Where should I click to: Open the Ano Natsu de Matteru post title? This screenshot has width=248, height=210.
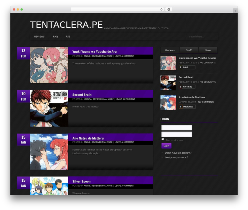(x=88, y=138)
